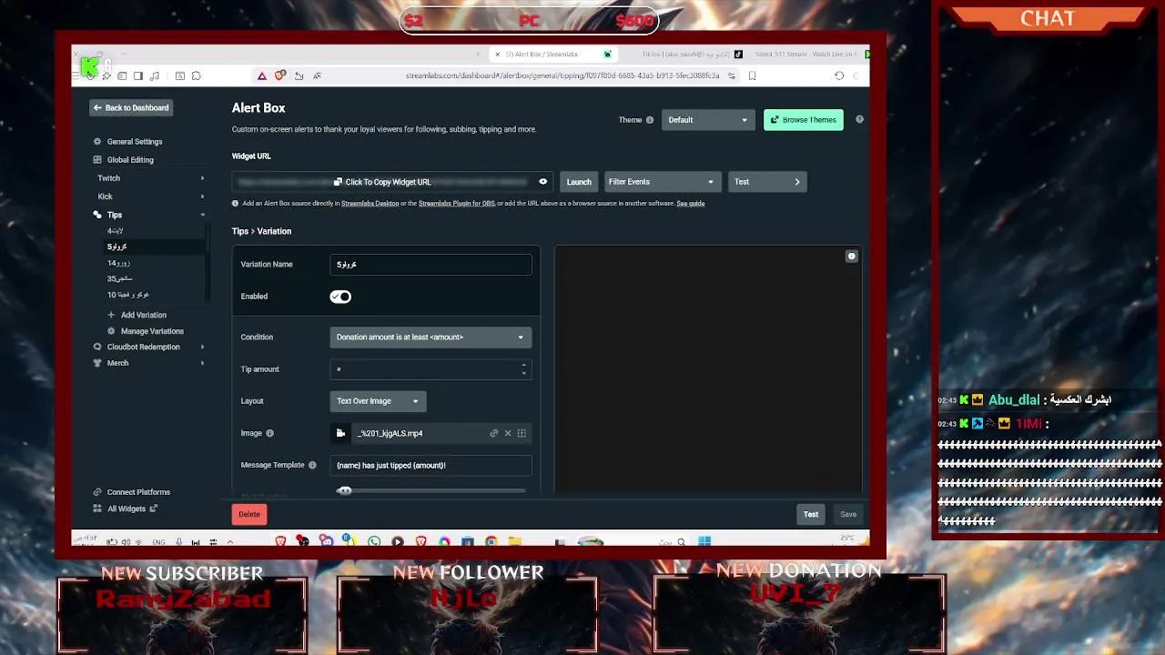
Task: Remove the _%201_kjgALS.mp4 media file
Action: [508, 433]
